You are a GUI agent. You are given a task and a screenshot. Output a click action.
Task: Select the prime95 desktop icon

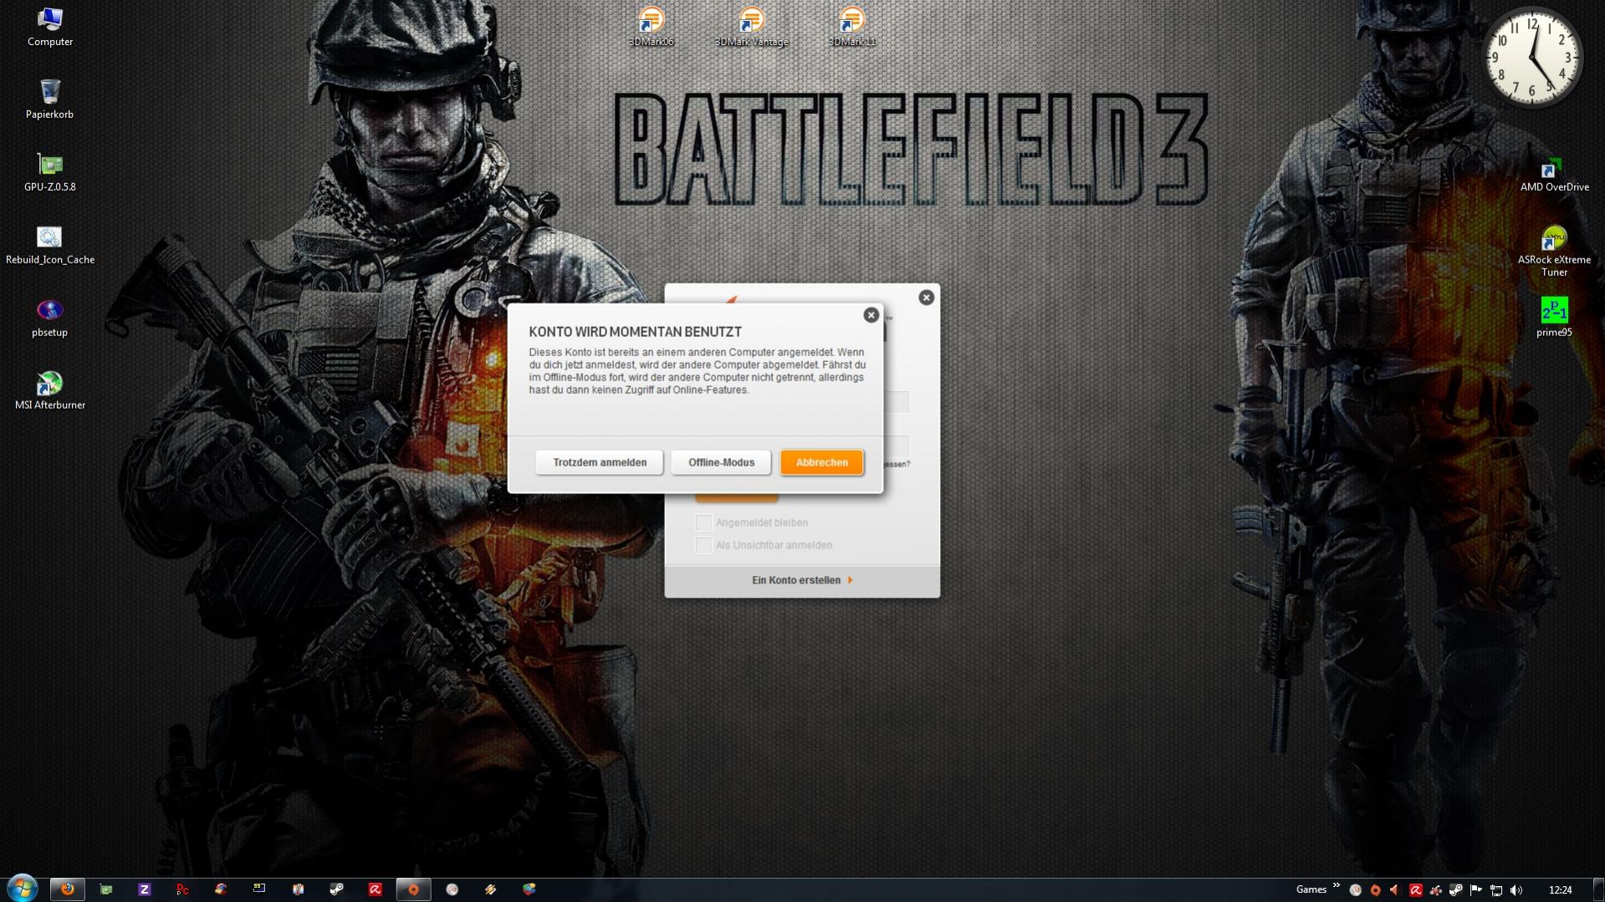click(1554, 318)
